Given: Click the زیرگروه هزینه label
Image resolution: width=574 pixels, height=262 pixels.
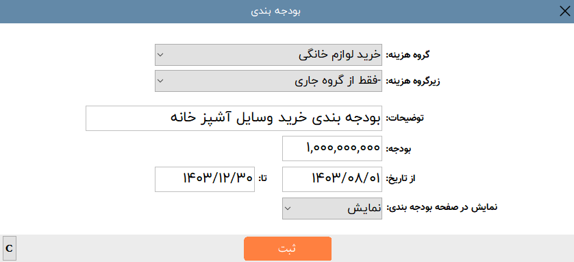Looking at the screenshot, I should tap(413, 81).
